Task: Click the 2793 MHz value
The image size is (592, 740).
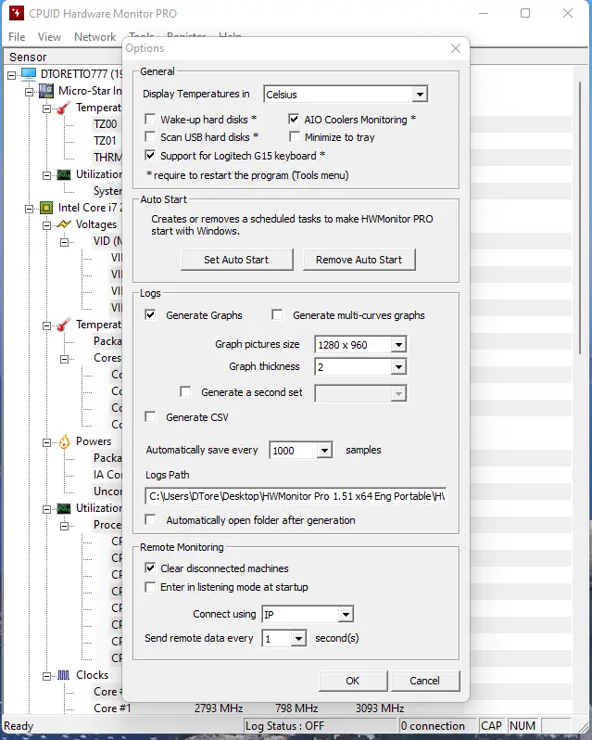Action: [219, 708]
